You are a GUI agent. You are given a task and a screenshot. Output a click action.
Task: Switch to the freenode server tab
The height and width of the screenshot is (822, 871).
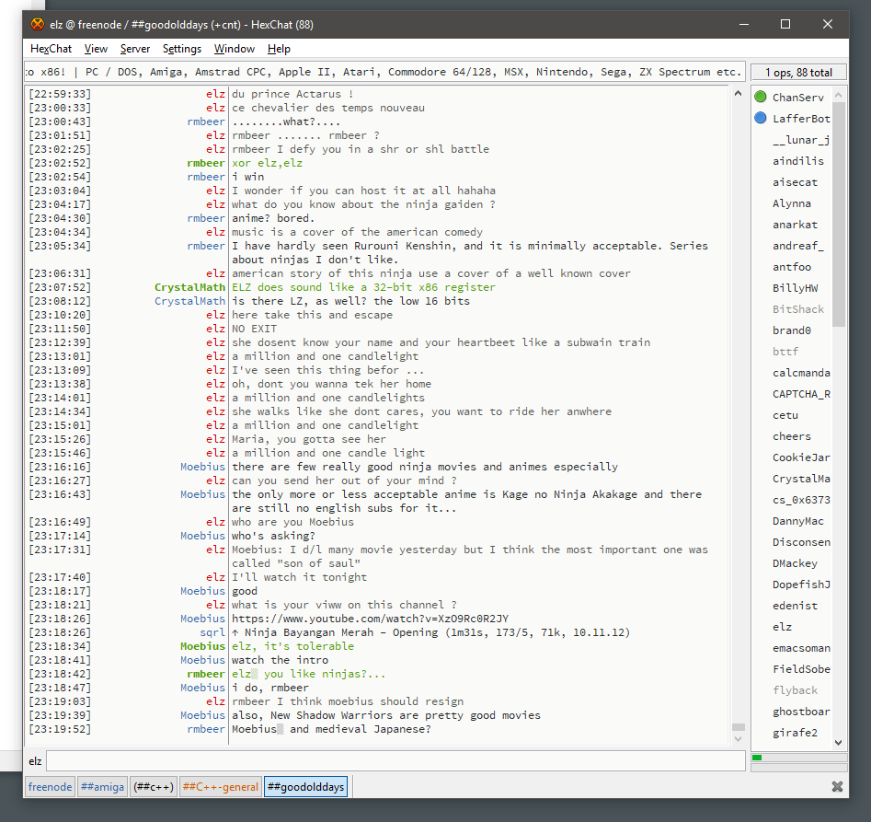pos(50,786)
